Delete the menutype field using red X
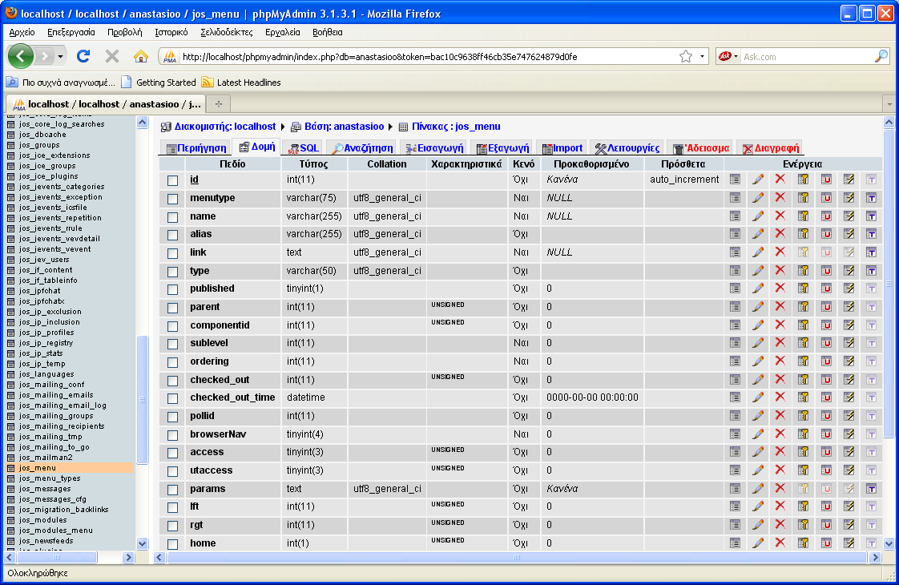The height and width of the screenshot is (585, 899). click(780, 197)
